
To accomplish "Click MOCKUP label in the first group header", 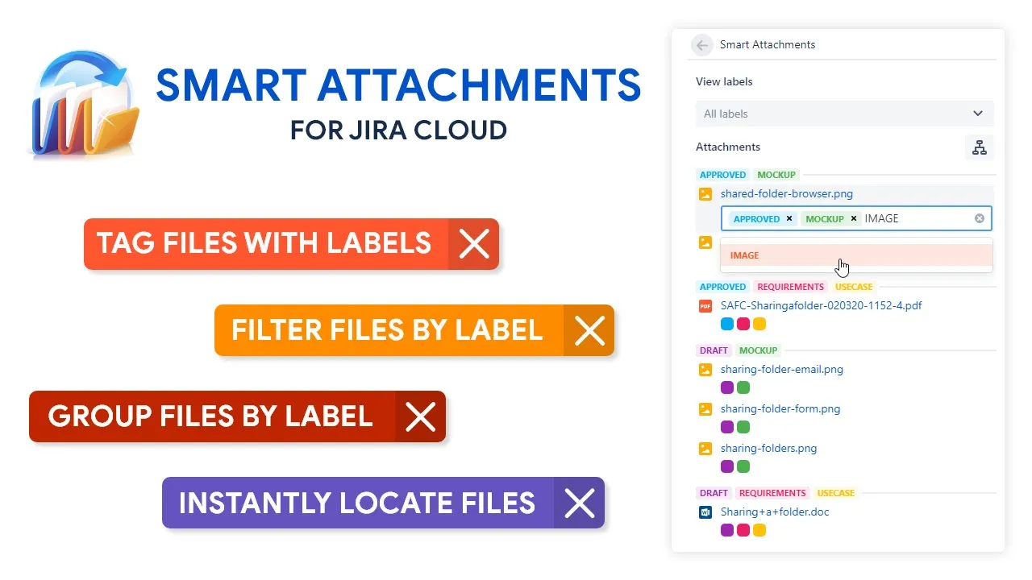I will [776, 175].
